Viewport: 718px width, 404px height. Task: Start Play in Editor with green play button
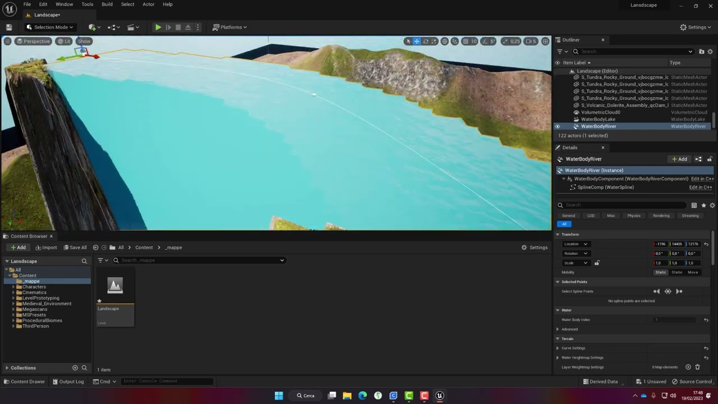pos(158,27)
